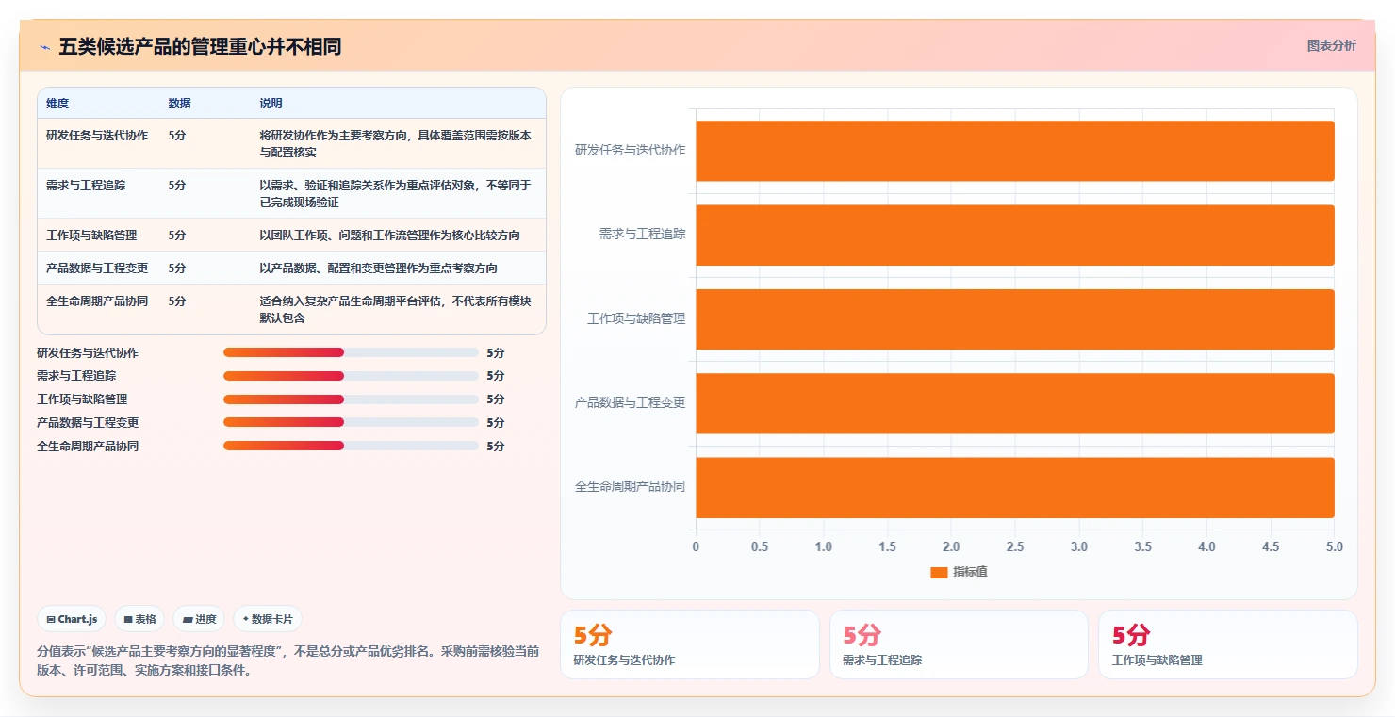Screen dimensions: 1395x717
Task: Click the x-axis tick value 2.5
Action: (1015, 546)
